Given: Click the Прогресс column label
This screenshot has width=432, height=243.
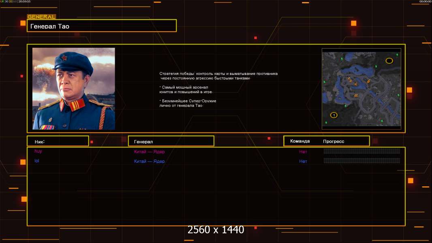Looking at the screenshot, I should [x=334, y=141].
